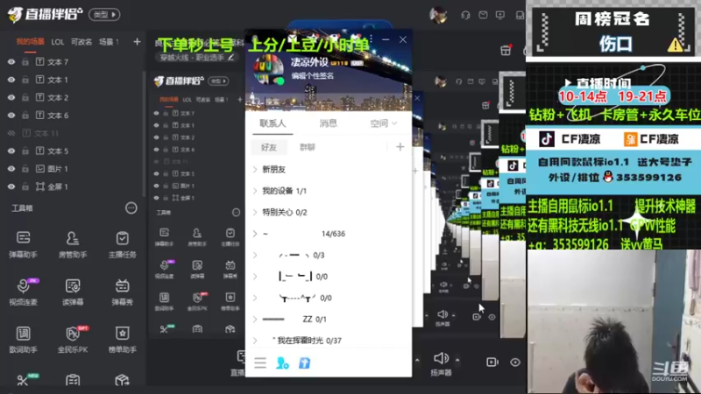
Task: Open the 视频连麦 tool
Action: click(x=24, y=292)
